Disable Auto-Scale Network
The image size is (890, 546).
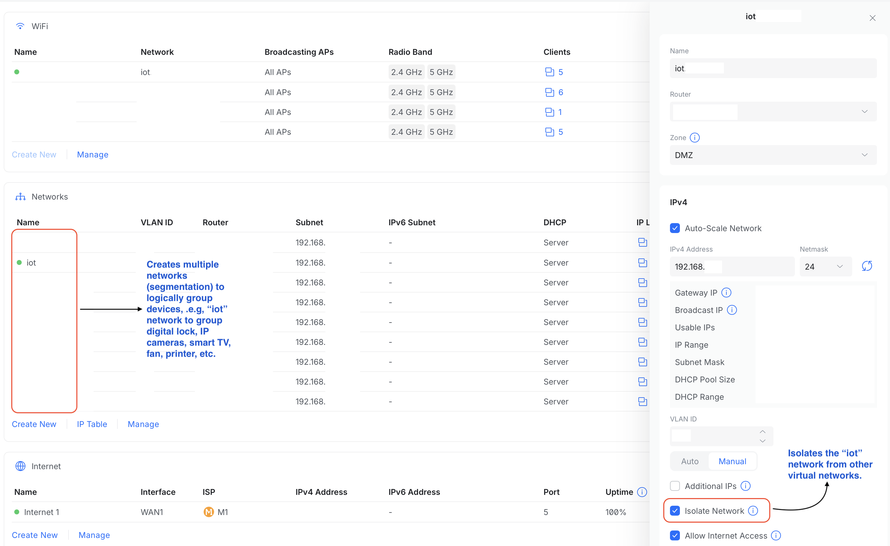click(675, 228)
